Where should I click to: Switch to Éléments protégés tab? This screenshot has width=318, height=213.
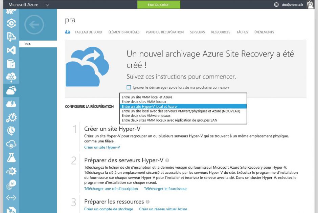[x=124, y=32]
